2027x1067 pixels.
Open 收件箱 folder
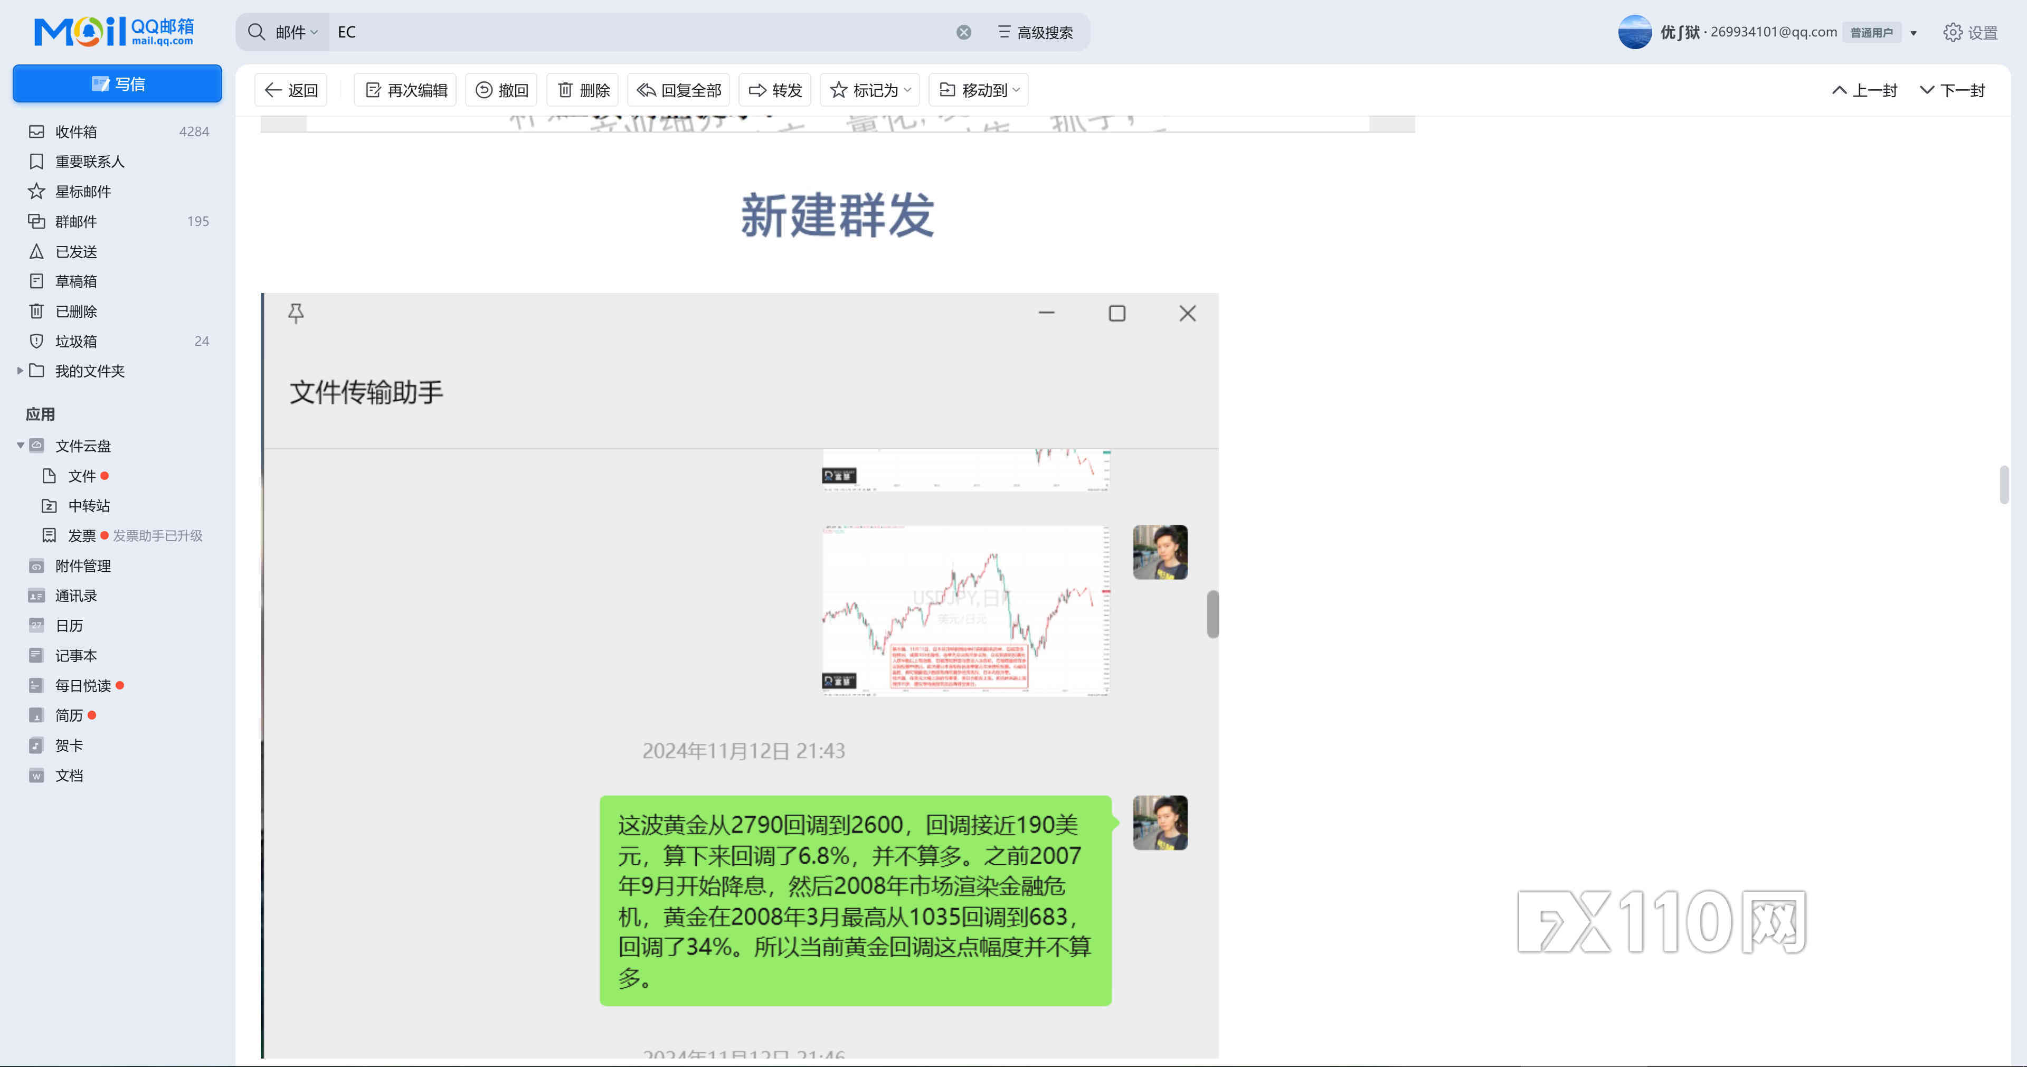click(118, 131)
